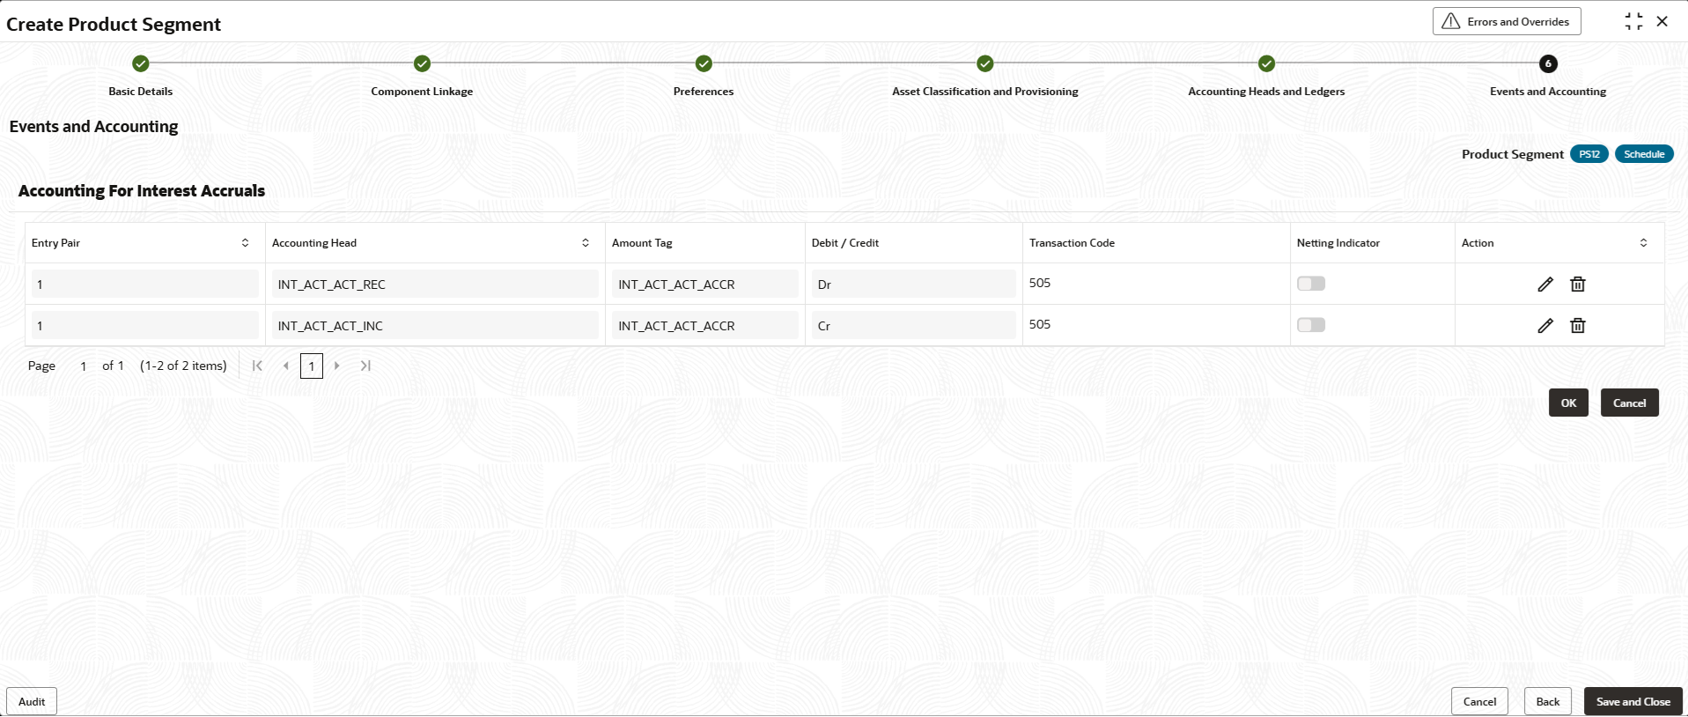Click Amount Tag field of INT_ACT_ACT_INC row
Image resolution: width=1688 pixels, height=717 pixels.
pos(705,325)
